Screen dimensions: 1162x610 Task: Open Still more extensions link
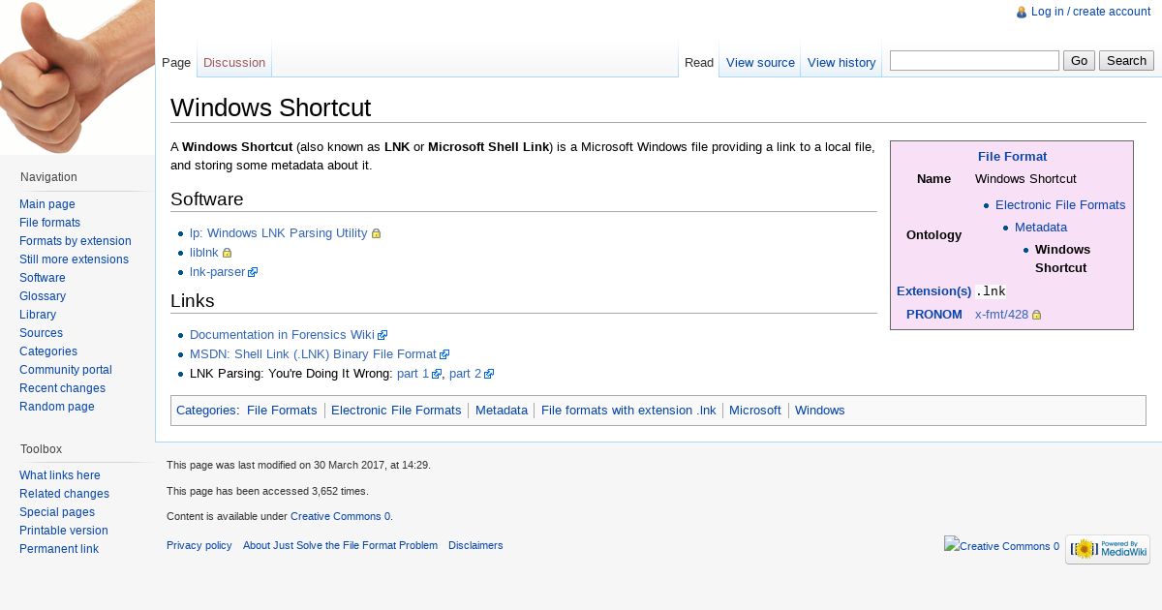coord(74,259)
